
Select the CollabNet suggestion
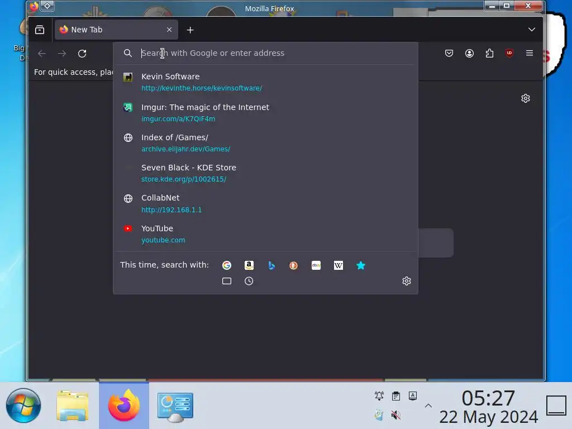[x=265, y=203]
